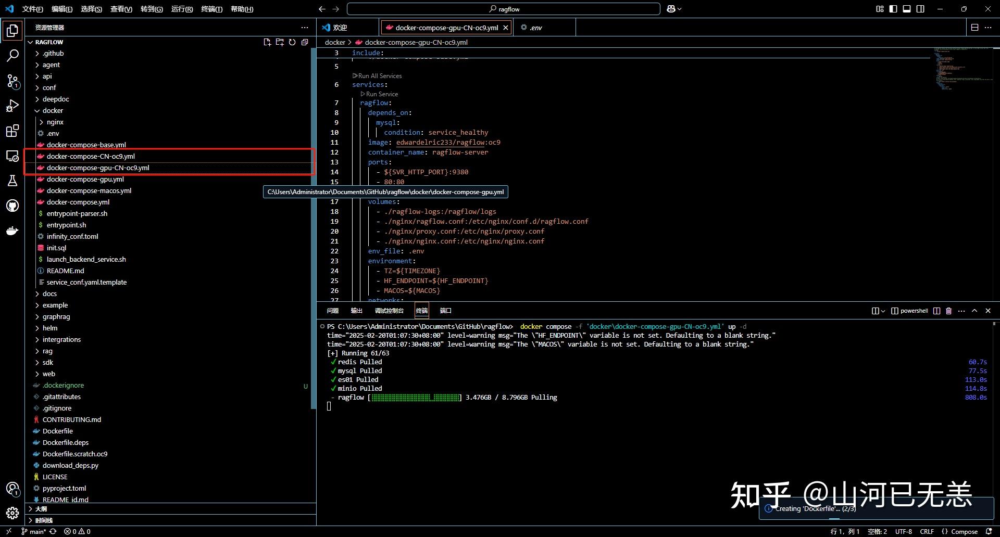This screenshot has width=1000, height=537.
Task: Switch to the 调试控制台 panel tab
Action: [x=389, y=311]
